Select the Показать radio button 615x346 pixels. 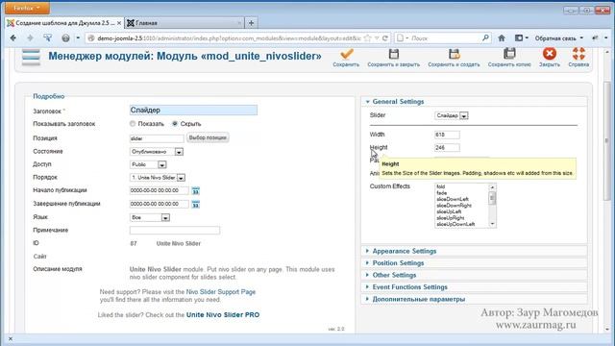pos(133,124)
